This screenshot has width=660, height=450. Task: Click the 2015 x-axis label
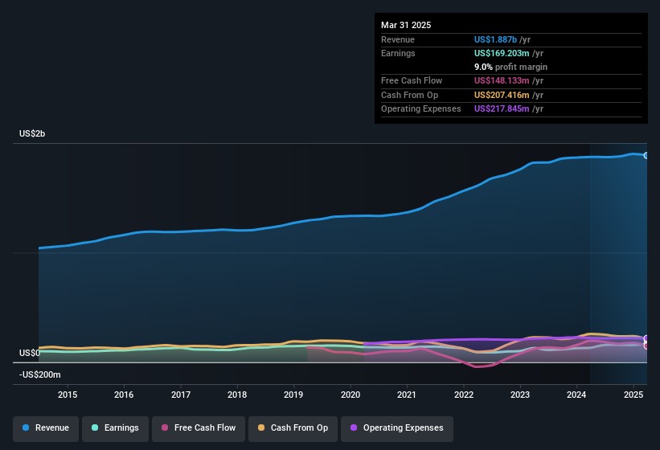click(68, 395)
